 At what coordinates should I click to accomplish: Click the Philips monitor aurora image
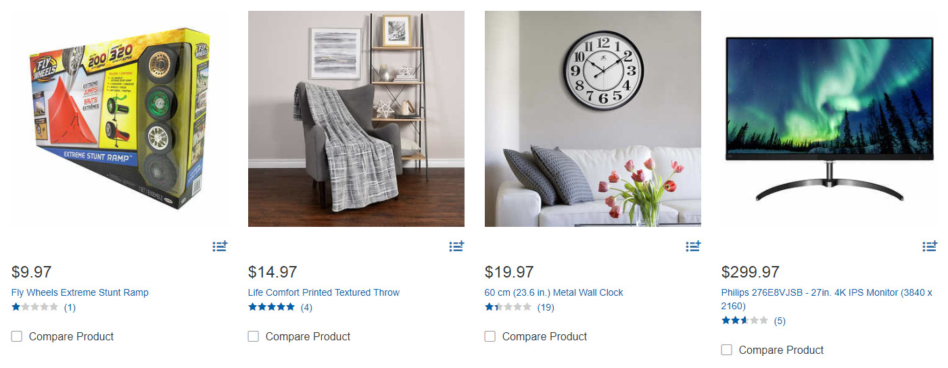pyautogui.click(x=830, y=119)
